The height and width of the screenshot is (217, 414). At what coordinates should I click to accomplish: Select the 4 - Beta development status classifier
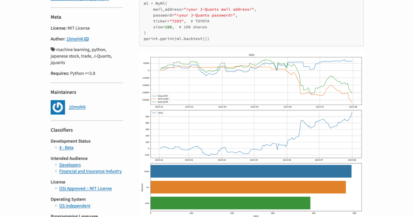tap(66, 148)
